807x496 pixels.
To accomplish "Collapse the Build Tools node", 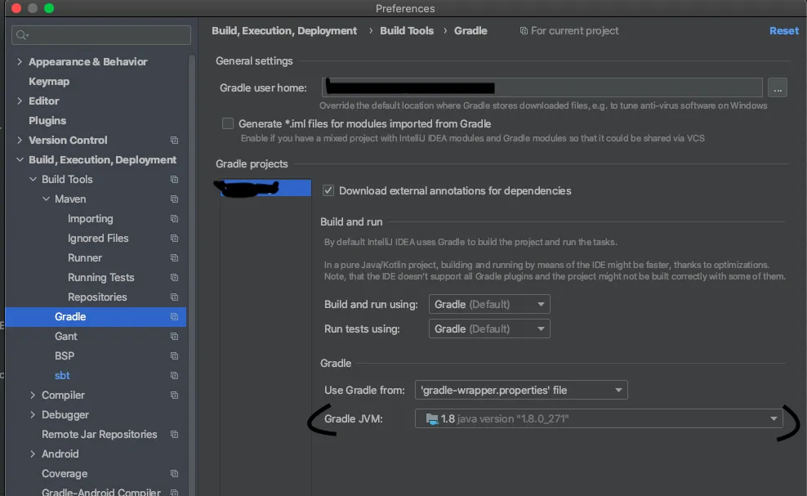I will tap(33, 179).
